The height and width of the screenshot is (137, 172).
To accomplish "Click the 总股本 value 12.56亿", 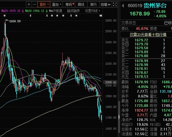I will [x=141, y=129].
